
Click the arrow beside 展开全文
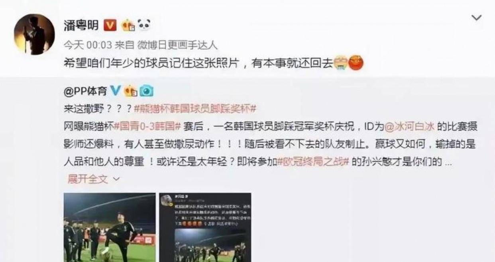(116, 179)
